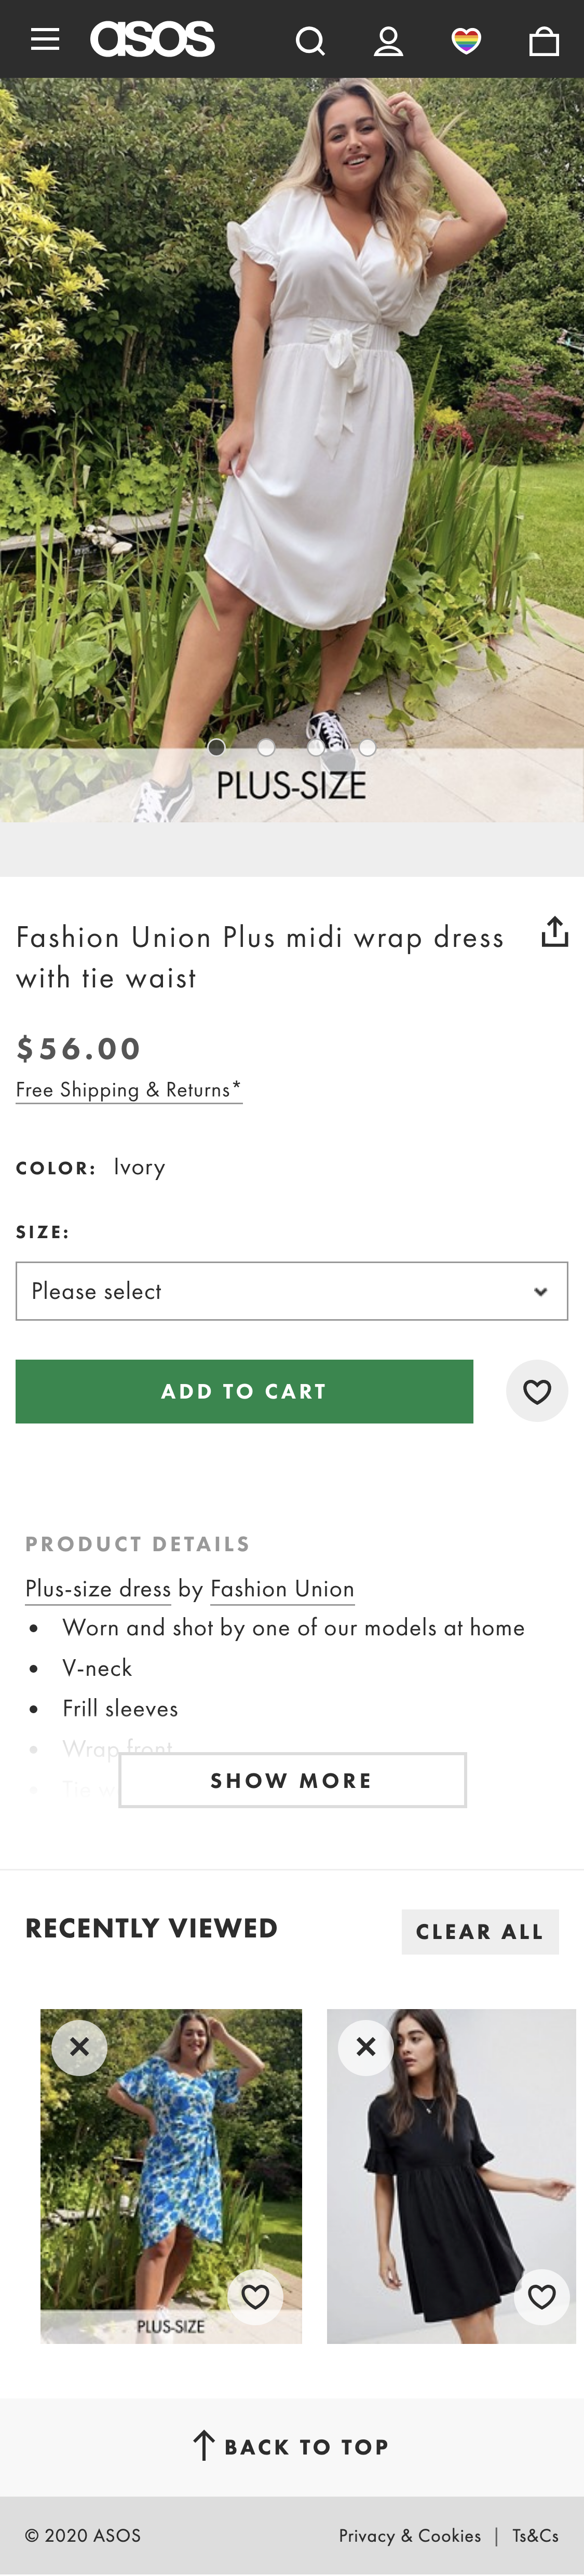Expand the Plus-size dress link details
Image resolution: width=584 pixels, height=2576 pixels.
click(96, 1588)
